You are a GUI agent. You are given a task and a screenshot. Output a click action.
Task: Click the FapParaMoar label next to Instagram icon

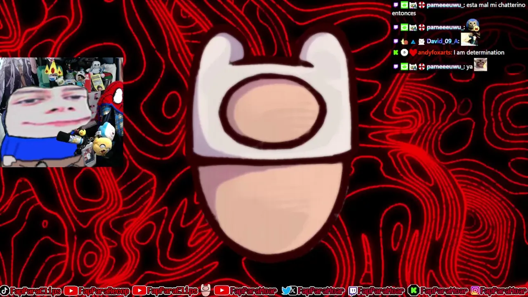click(504, 291)
